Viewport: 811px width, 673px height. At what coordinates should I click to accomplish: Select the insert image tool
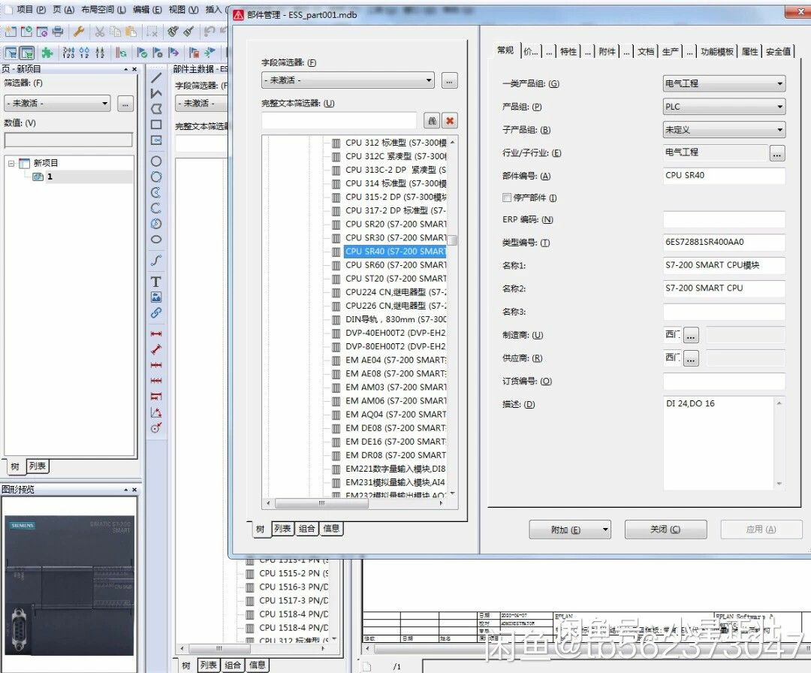click(155, 297)
